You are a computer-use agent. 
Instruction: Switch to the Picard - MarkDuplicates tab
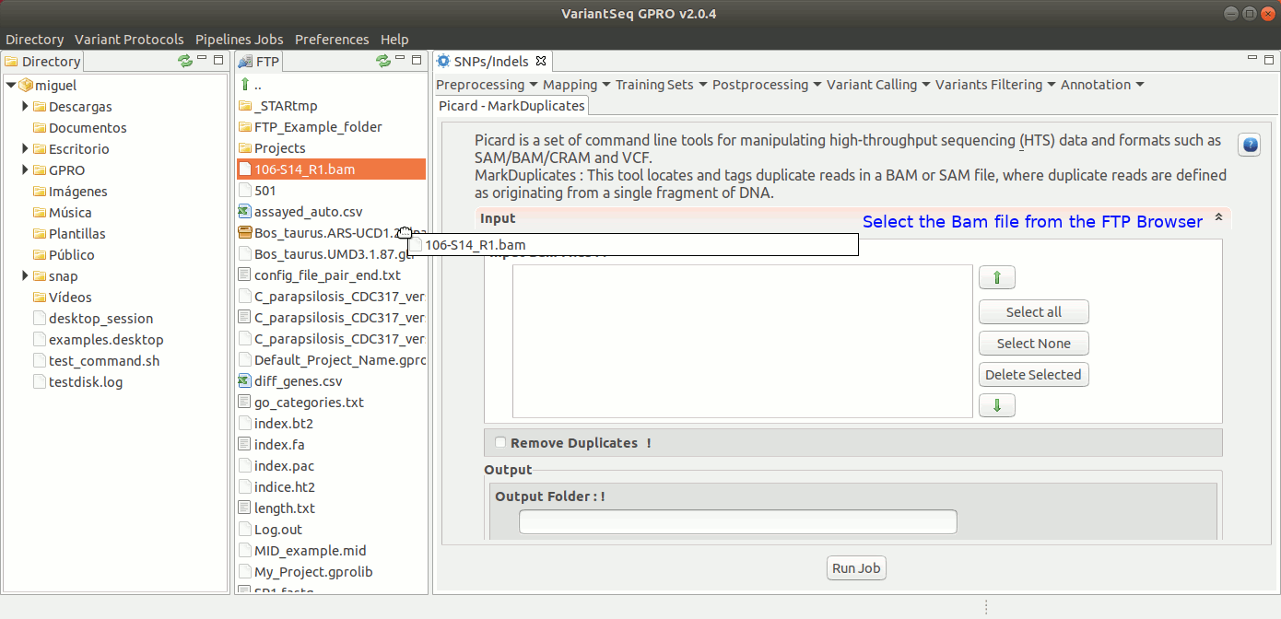coord(511,106)
